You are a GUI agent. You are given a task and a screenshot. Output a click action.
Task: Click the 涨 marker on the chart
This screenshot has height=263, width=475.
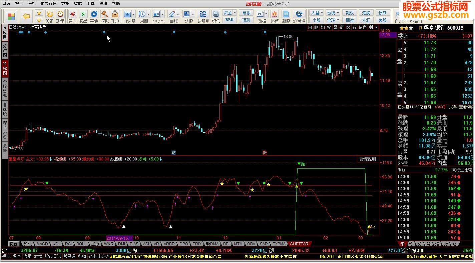coord(265,152)
